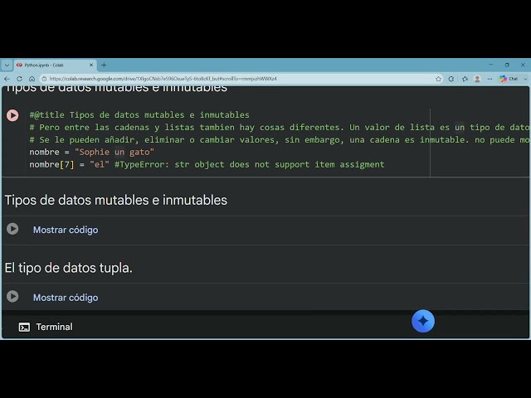Run the hidden cell under El tipo de datos tupla

pyautogui.click(x=12, y=297)
